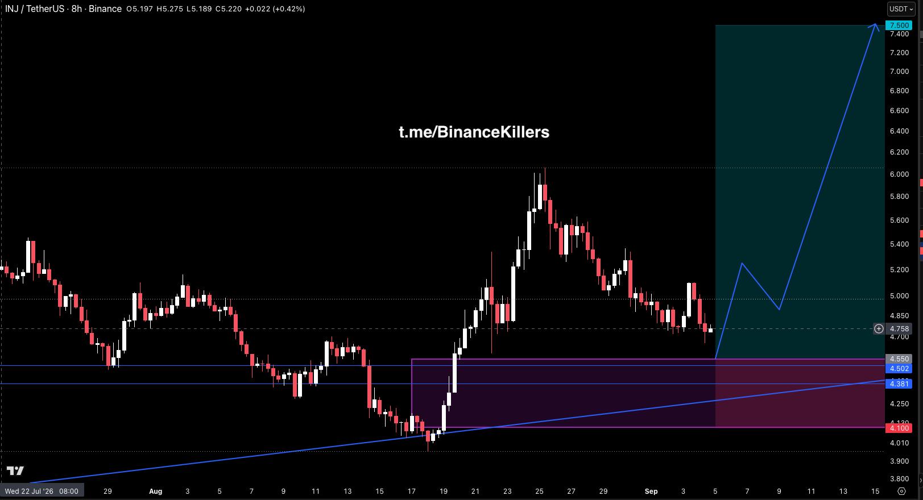Select the 4.100 stop-loss price label

click(899, 428)
